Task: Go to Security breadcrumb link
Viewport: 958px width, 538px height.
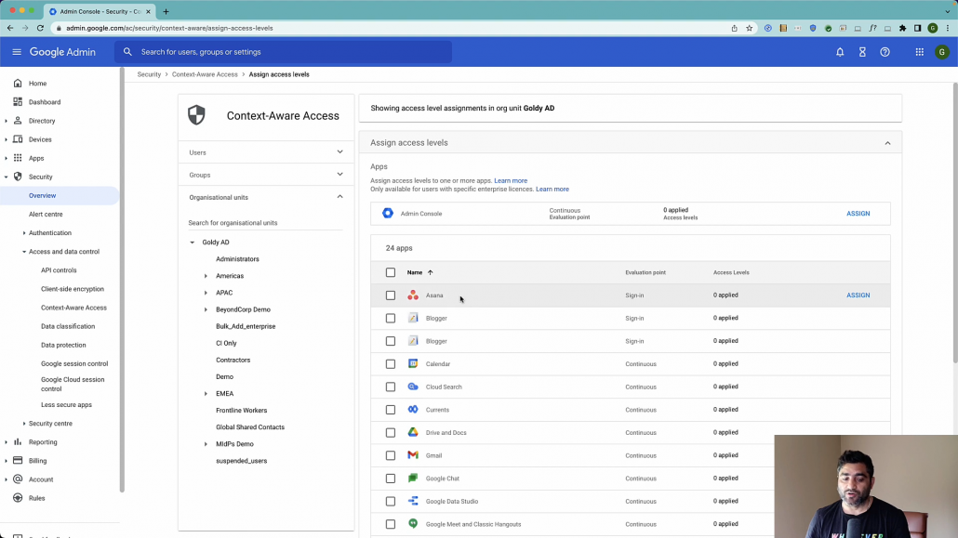Action: coord(149,74)
